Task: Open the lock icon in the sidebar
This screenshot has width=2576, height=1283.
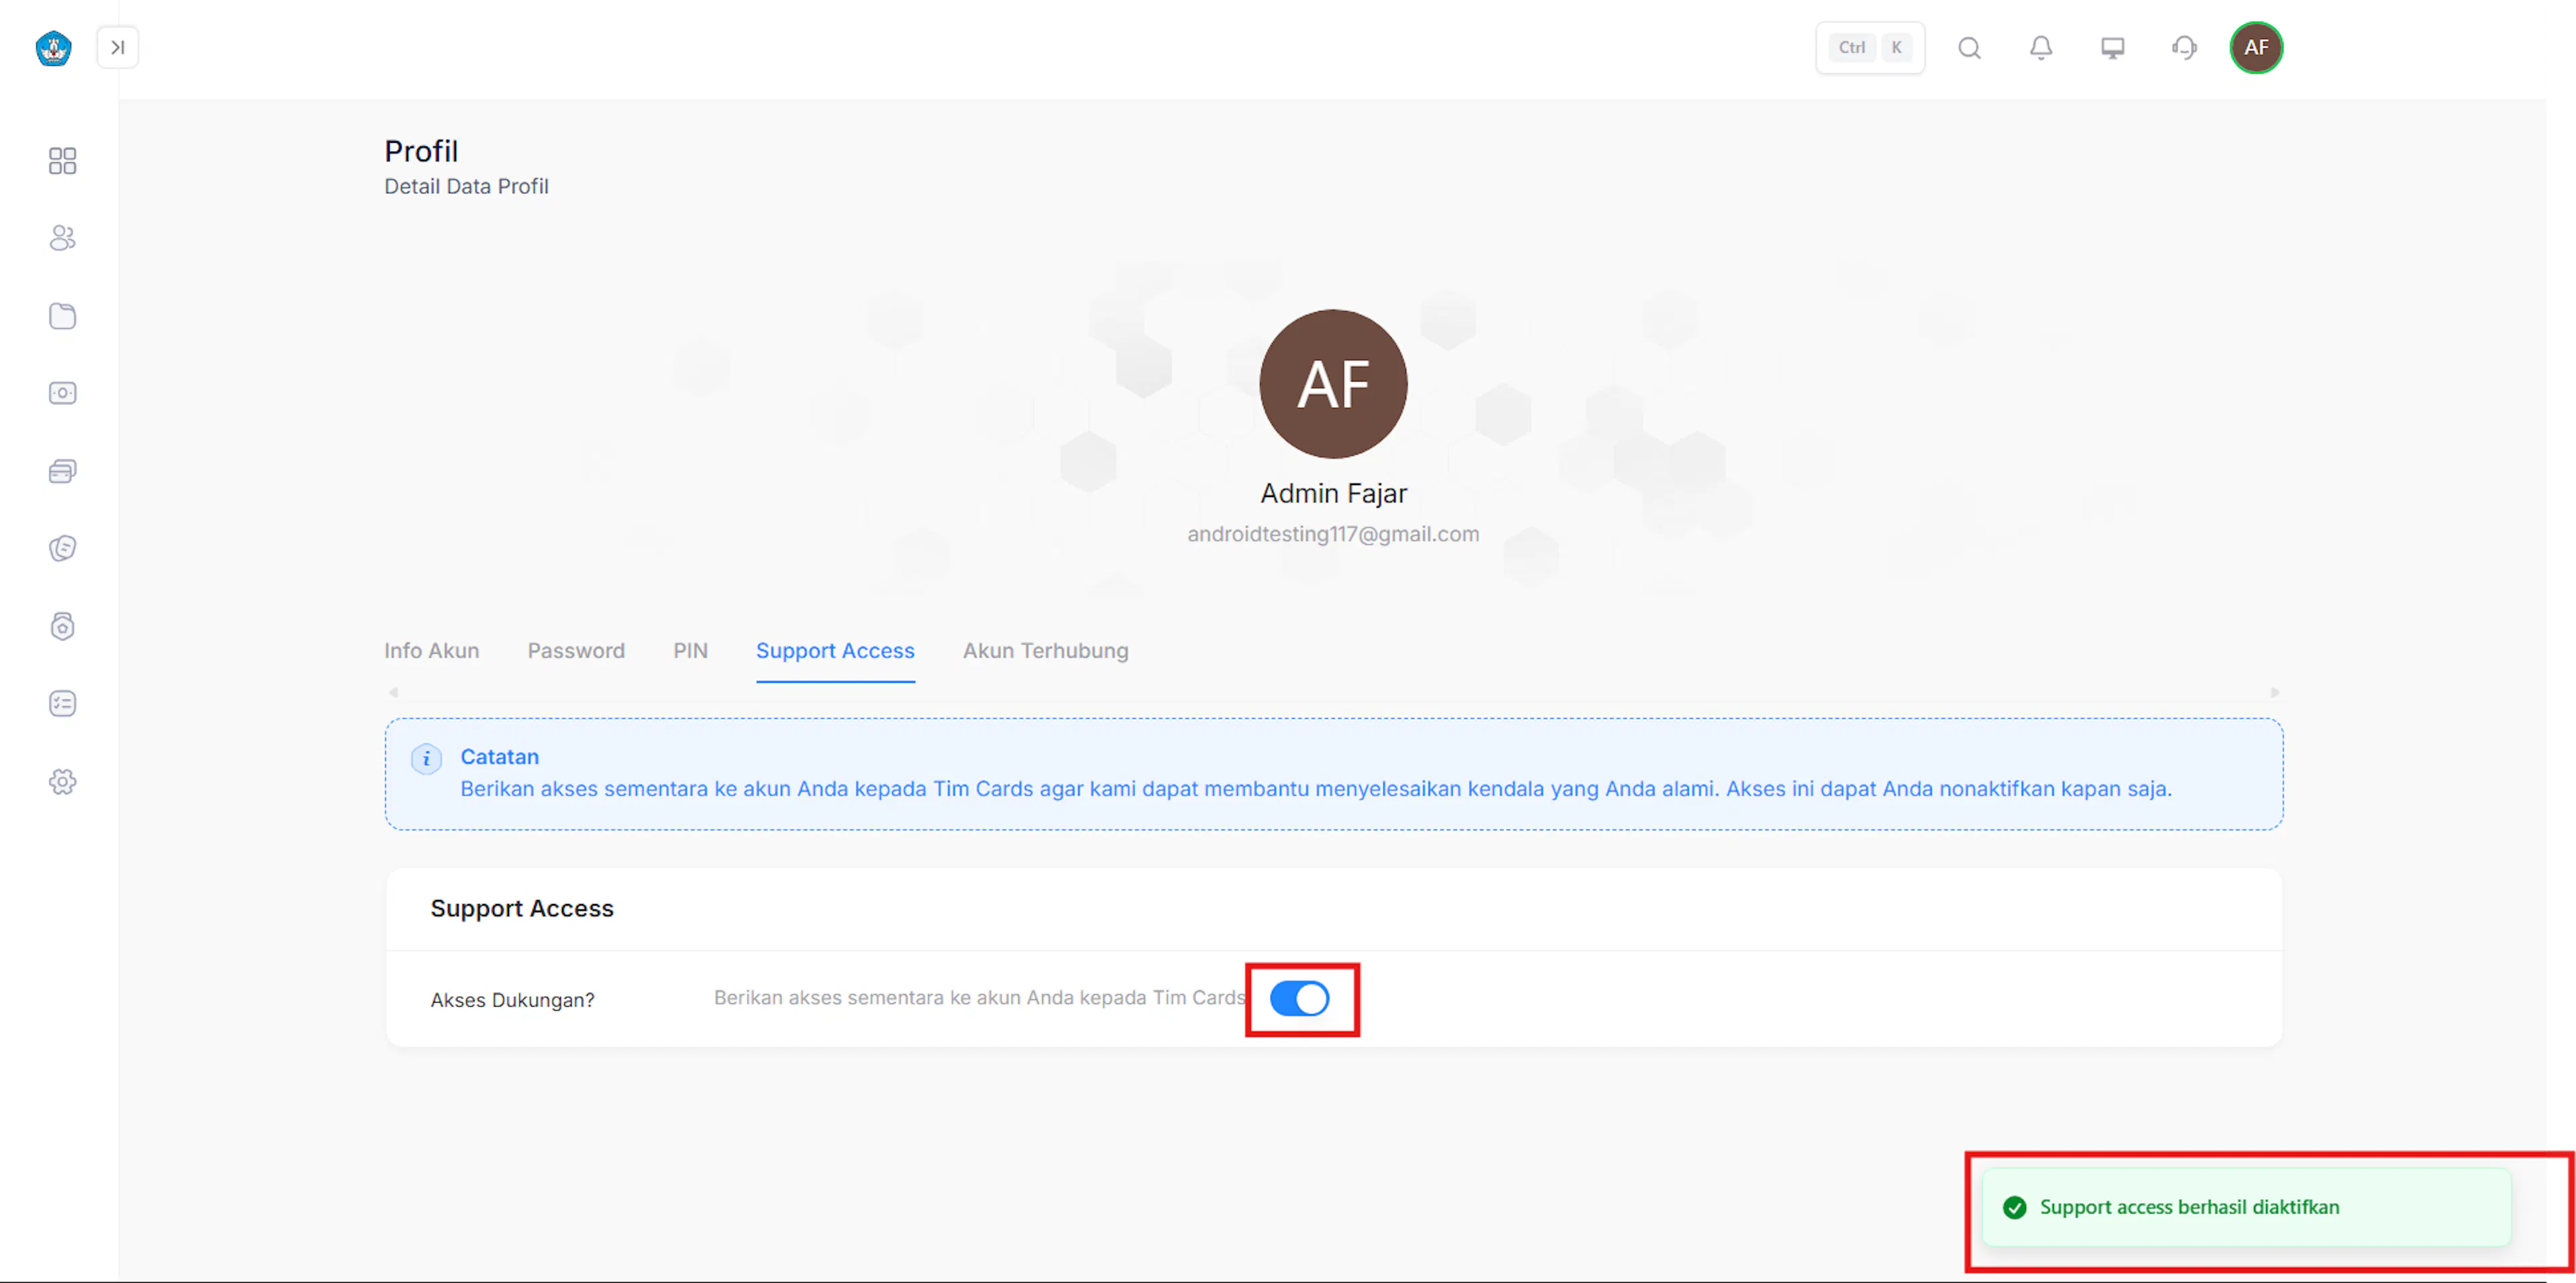Action: point(62,626)
